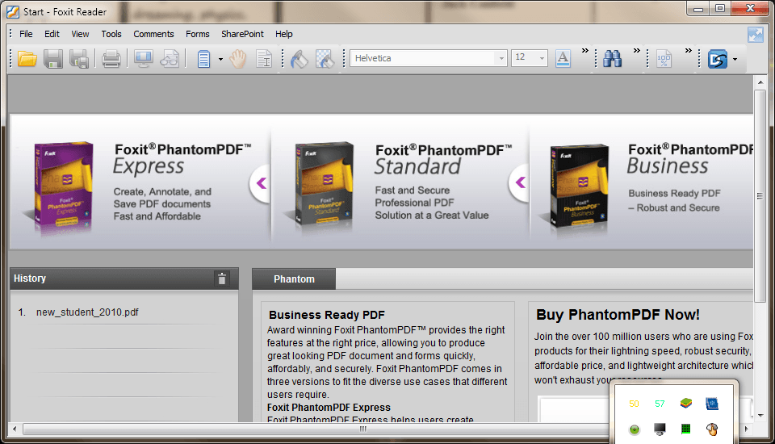The width and height of the screenshot is (775, 444).
Task: Click the horizontal scrollbar left arrow
Action: coord(15,429)
